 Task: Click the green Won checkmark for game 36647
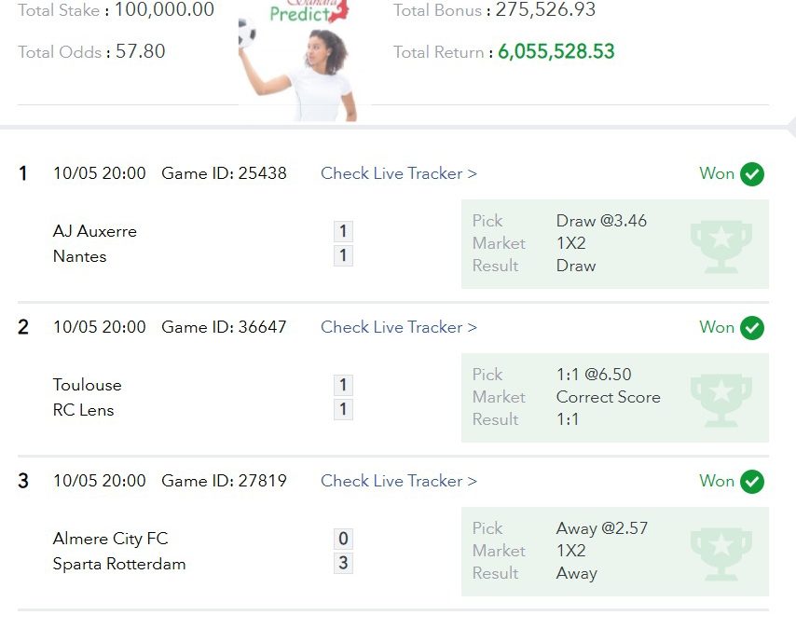[x=752, y=328]
